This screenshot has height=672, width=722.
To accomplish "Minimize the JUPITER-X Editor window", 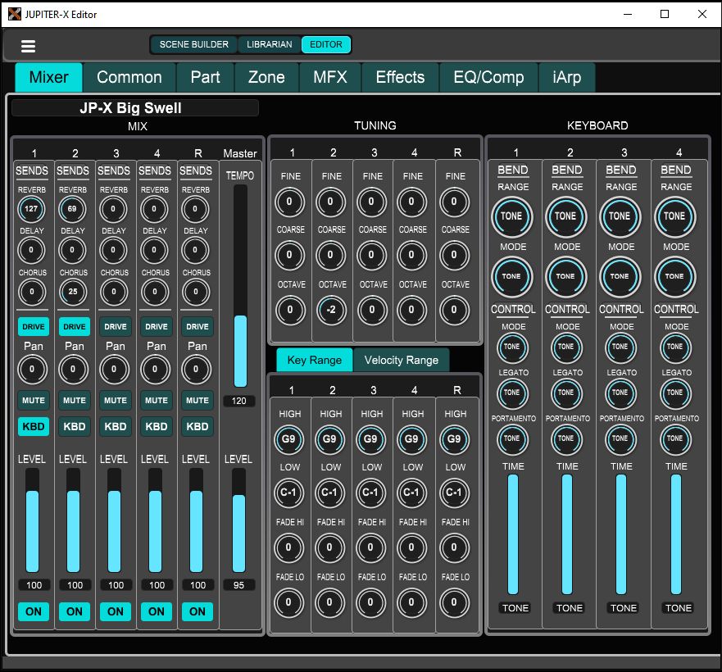I will [x=628, y=14].
